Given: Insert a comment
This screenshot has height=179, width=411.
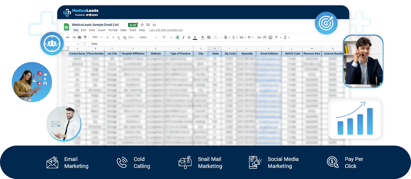Looking at the screenshot, I should click(265, 37).
